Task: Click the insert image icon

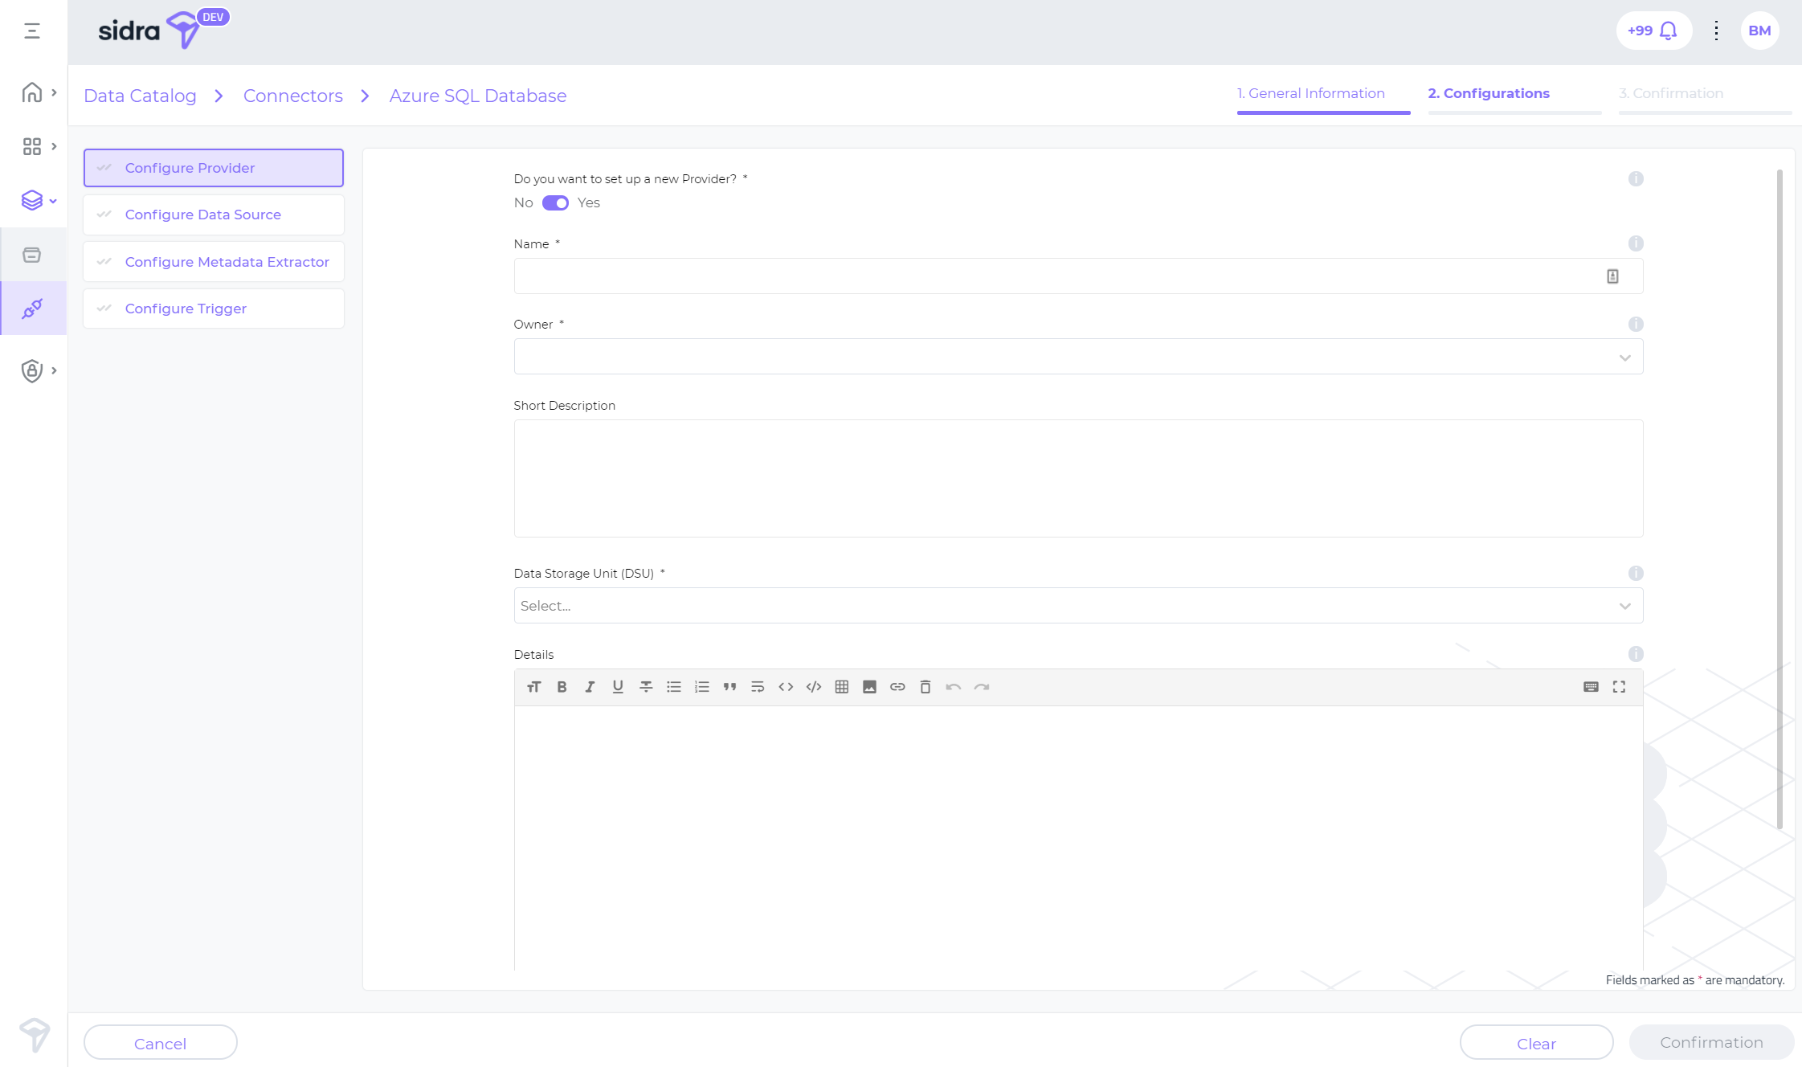Action: pos(869,687)
